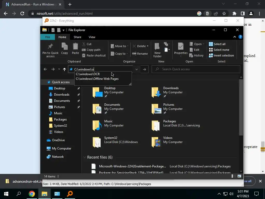Open Chrome Extensions puzzle icon
The image size is (265, 199).
[x=234, y=13]
